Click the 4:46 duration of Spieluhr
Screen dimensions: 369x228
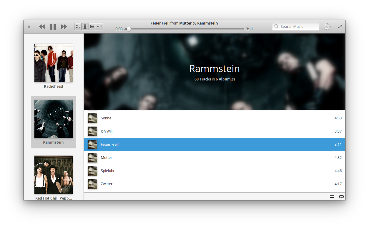click(338, 171)
